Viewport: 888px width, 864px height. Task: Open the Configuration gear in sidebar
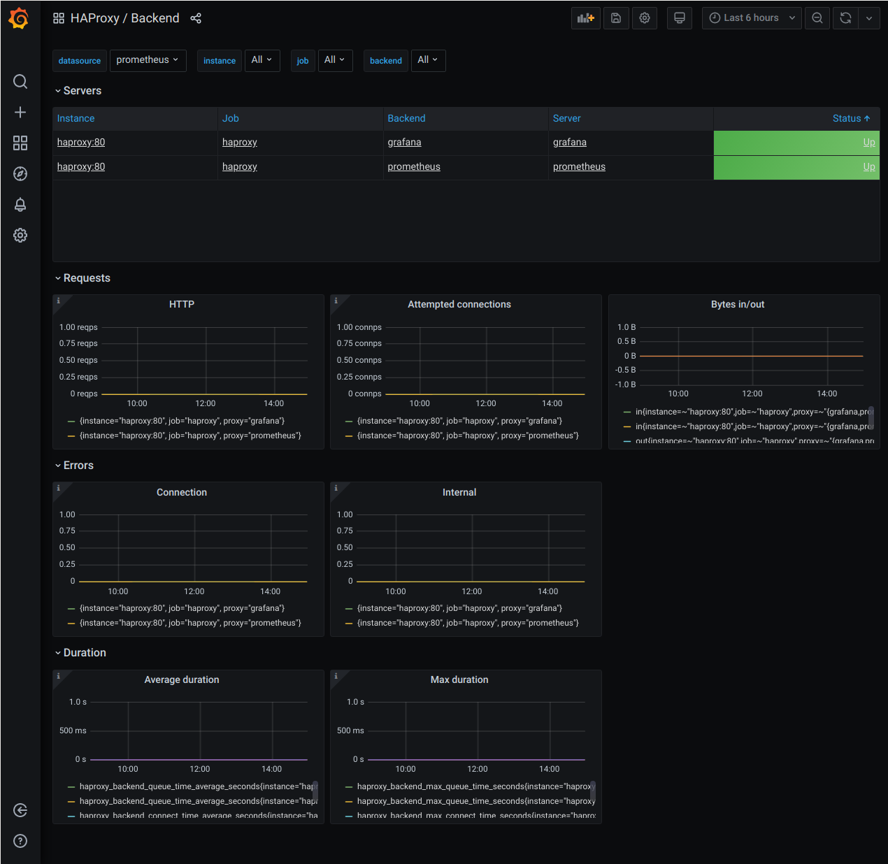pyautogui.click(x=20, y=236)
